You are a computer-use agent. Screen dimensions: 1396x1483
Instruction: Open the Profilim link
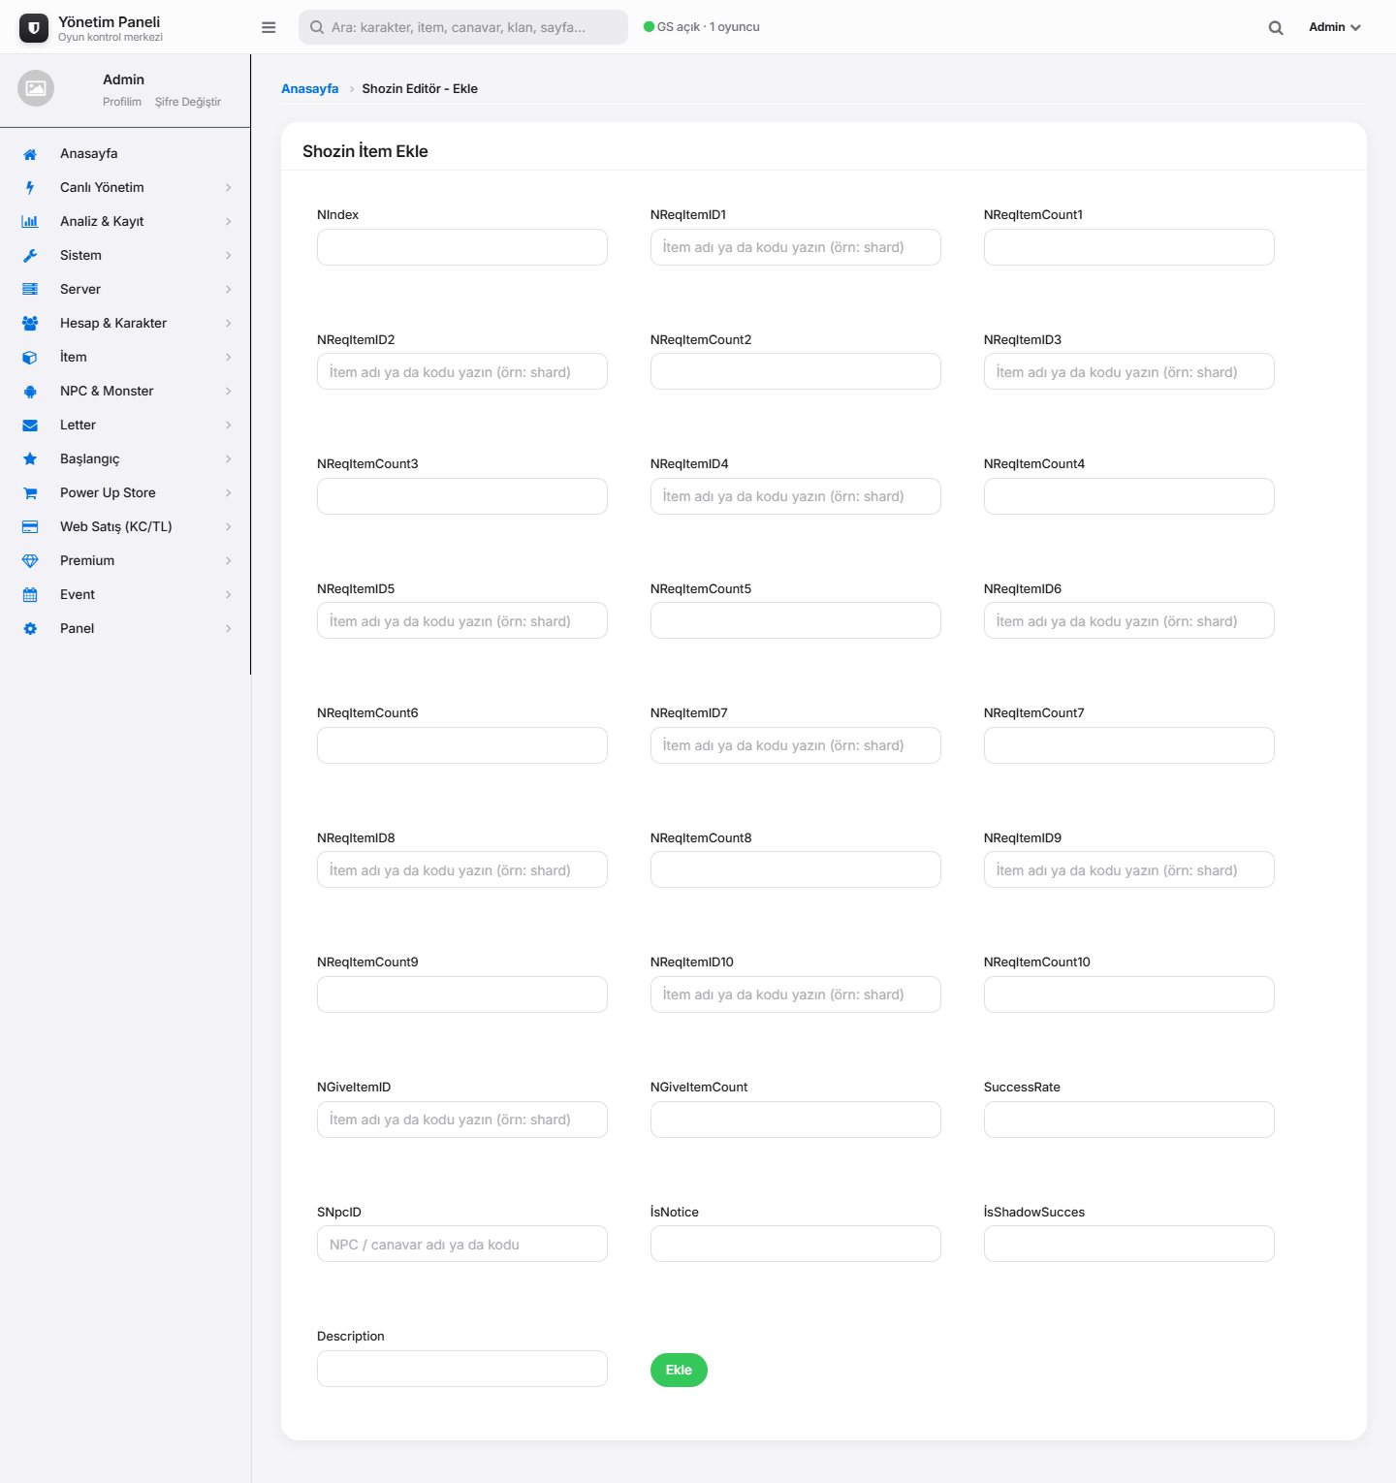tap(122, 102)
